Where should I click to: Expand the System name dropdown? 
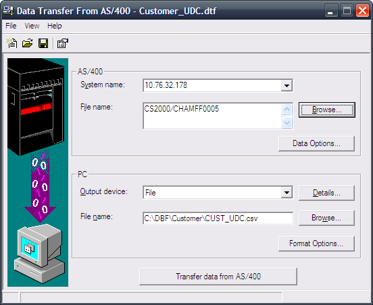(287, 85)
